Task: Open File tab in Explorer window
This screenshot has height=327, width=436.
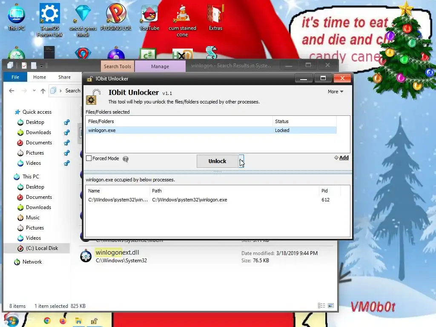Action: point(15,77)
